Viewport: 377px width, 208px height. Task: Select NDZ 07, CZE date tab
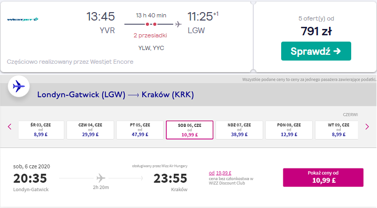[x=239, y=130]
